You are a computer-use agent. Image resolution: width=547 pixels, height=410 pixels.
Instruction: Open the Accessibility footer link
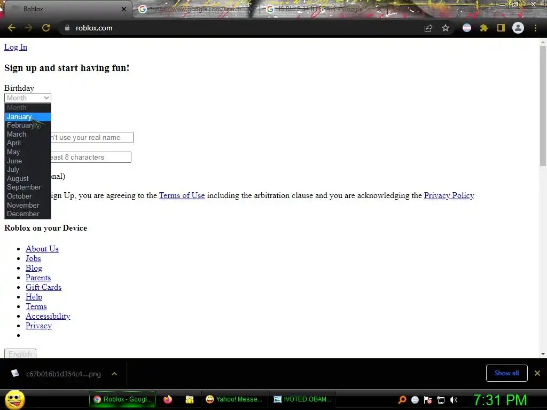pos(48,316)
